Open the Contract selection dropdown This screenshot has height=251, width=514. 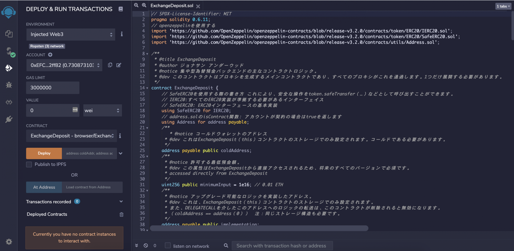pos(71,136)
